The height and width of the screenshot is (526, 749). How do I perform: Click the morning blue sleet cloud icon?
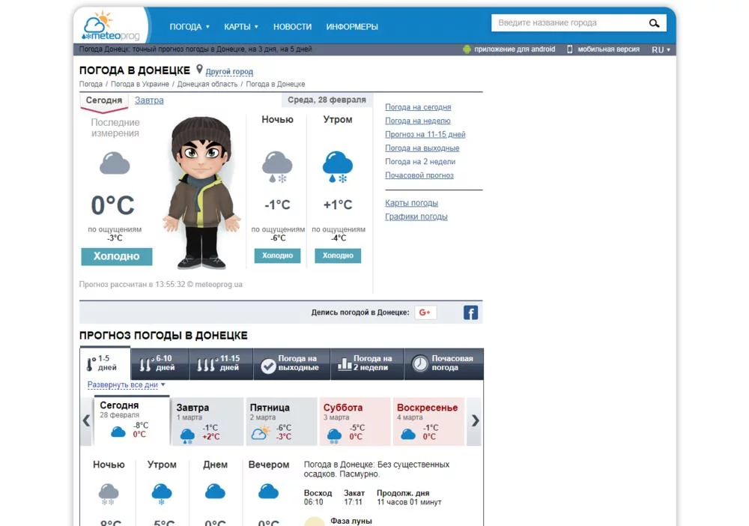click(x=338, y=167)
